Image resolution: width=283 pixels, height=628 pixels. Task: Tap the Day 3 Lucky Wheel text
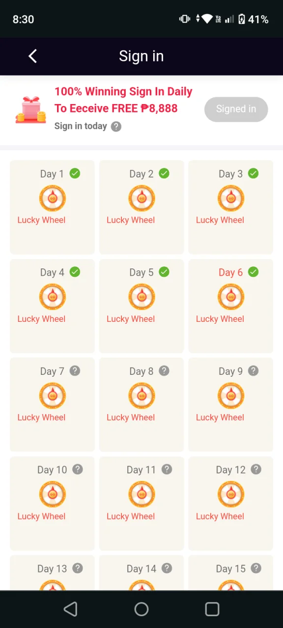220,220
